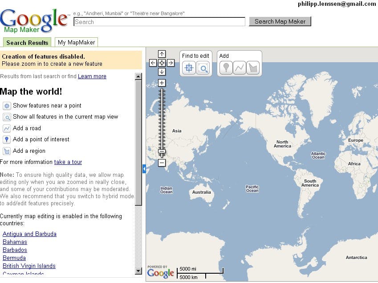Image resolution: width=378 pixels, height=283 pixels.
Task: Click the 'Show features near a point' sidebar icon
Action: tap(7, 106)
